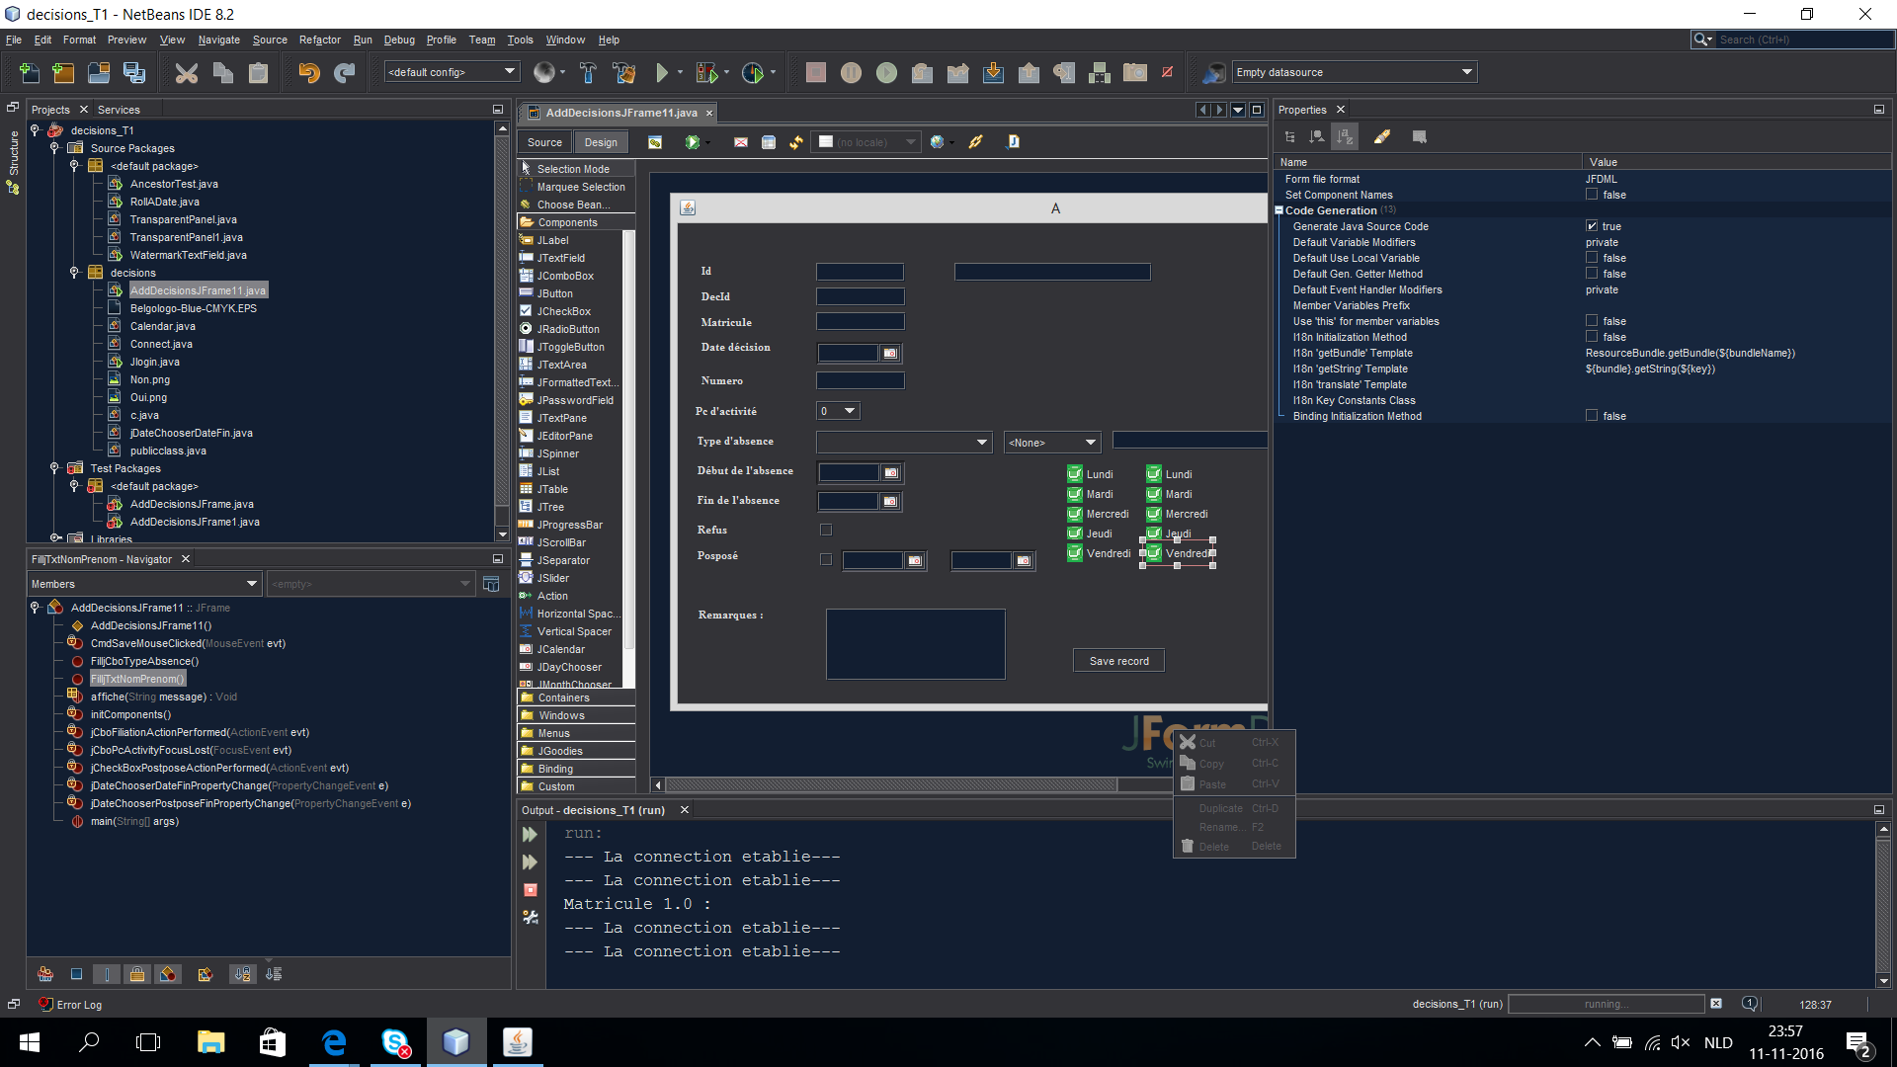Click the Save record button
The width and height of the screenshot is (1897, 1067).
pyautogui.click(x=1119, y=661)
